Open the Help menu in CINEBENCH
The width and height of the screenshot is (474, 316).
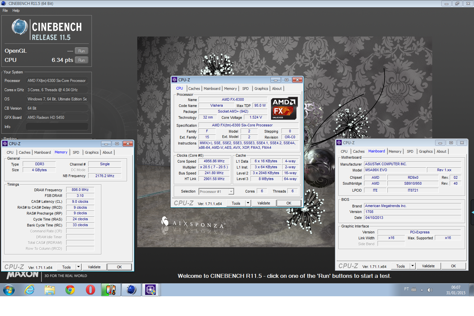click(16, 11)
